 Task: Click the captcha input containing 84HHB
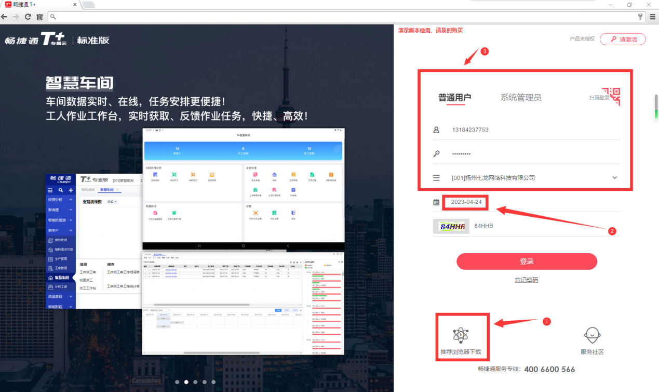point(545,227)
